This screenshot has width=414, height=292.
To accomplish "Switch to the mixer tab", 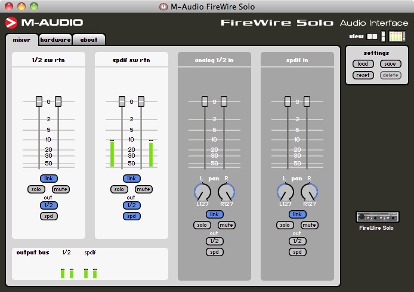I will tap(21, 40).
